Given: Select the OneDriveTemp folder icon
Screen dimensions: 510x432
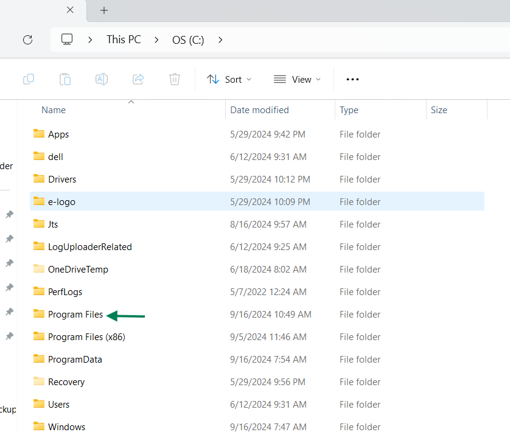Looking at the screenshot, I should [39, 268].
